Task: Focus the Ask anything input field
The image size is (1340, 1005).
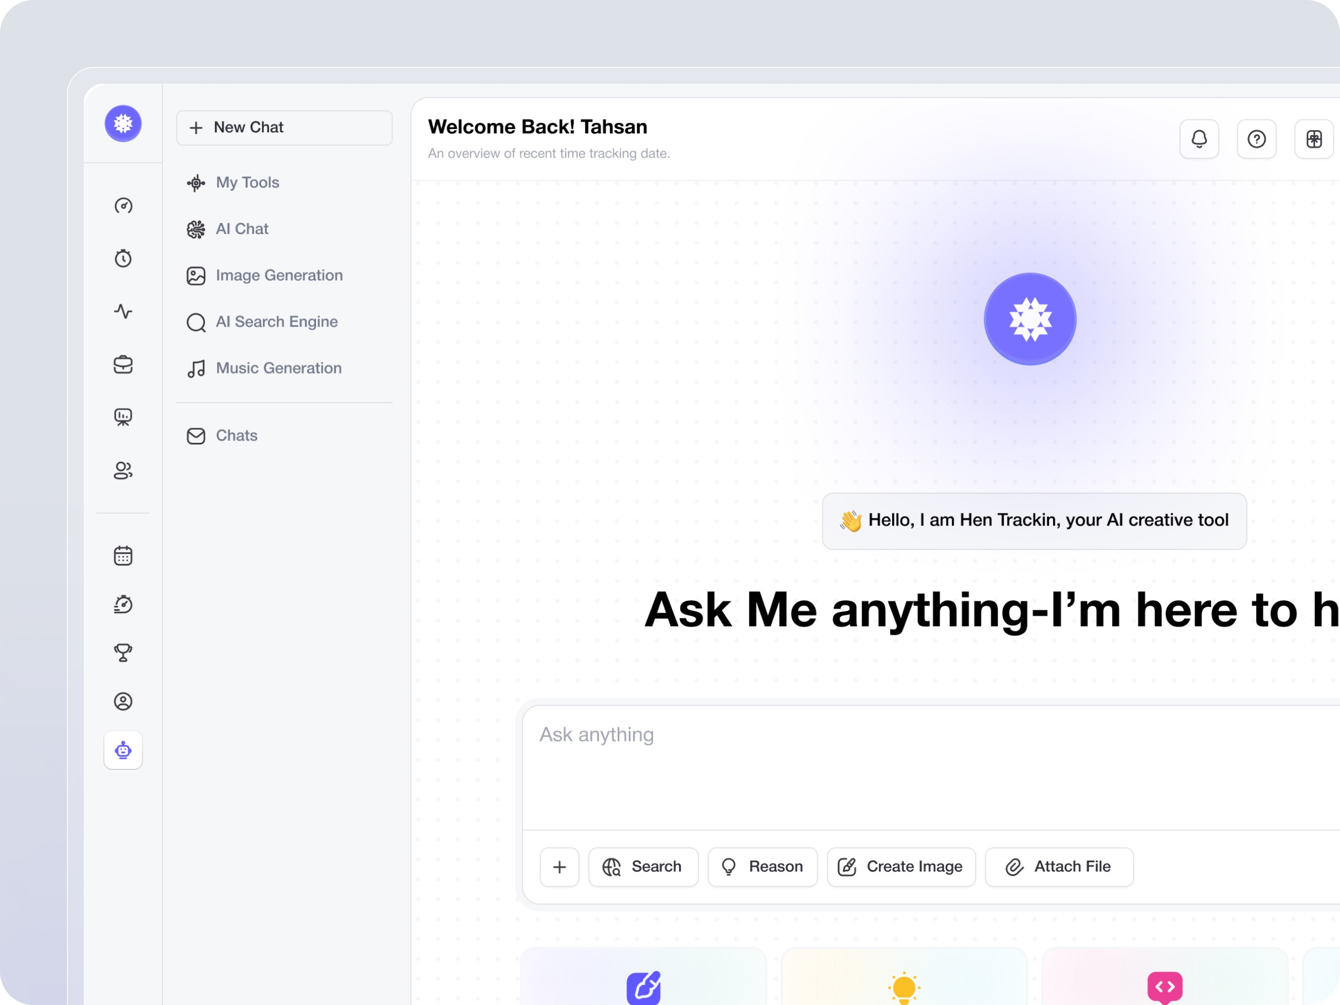Action: pos(931,768)
